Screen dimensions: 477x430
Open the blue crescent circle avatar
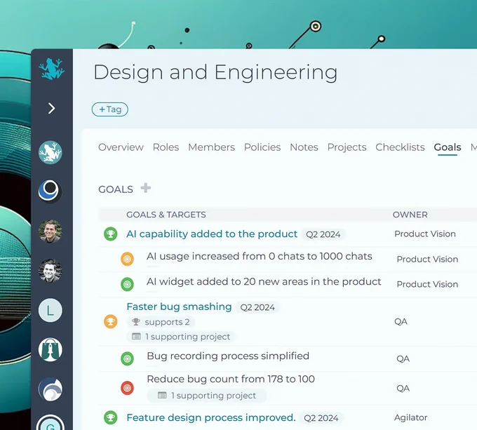pyautogui.click(x=51, y=192)
